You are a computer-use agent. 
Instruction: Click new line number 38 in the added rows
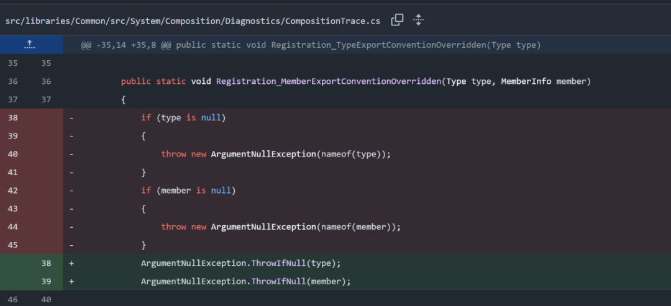click(x=46, y=263)
